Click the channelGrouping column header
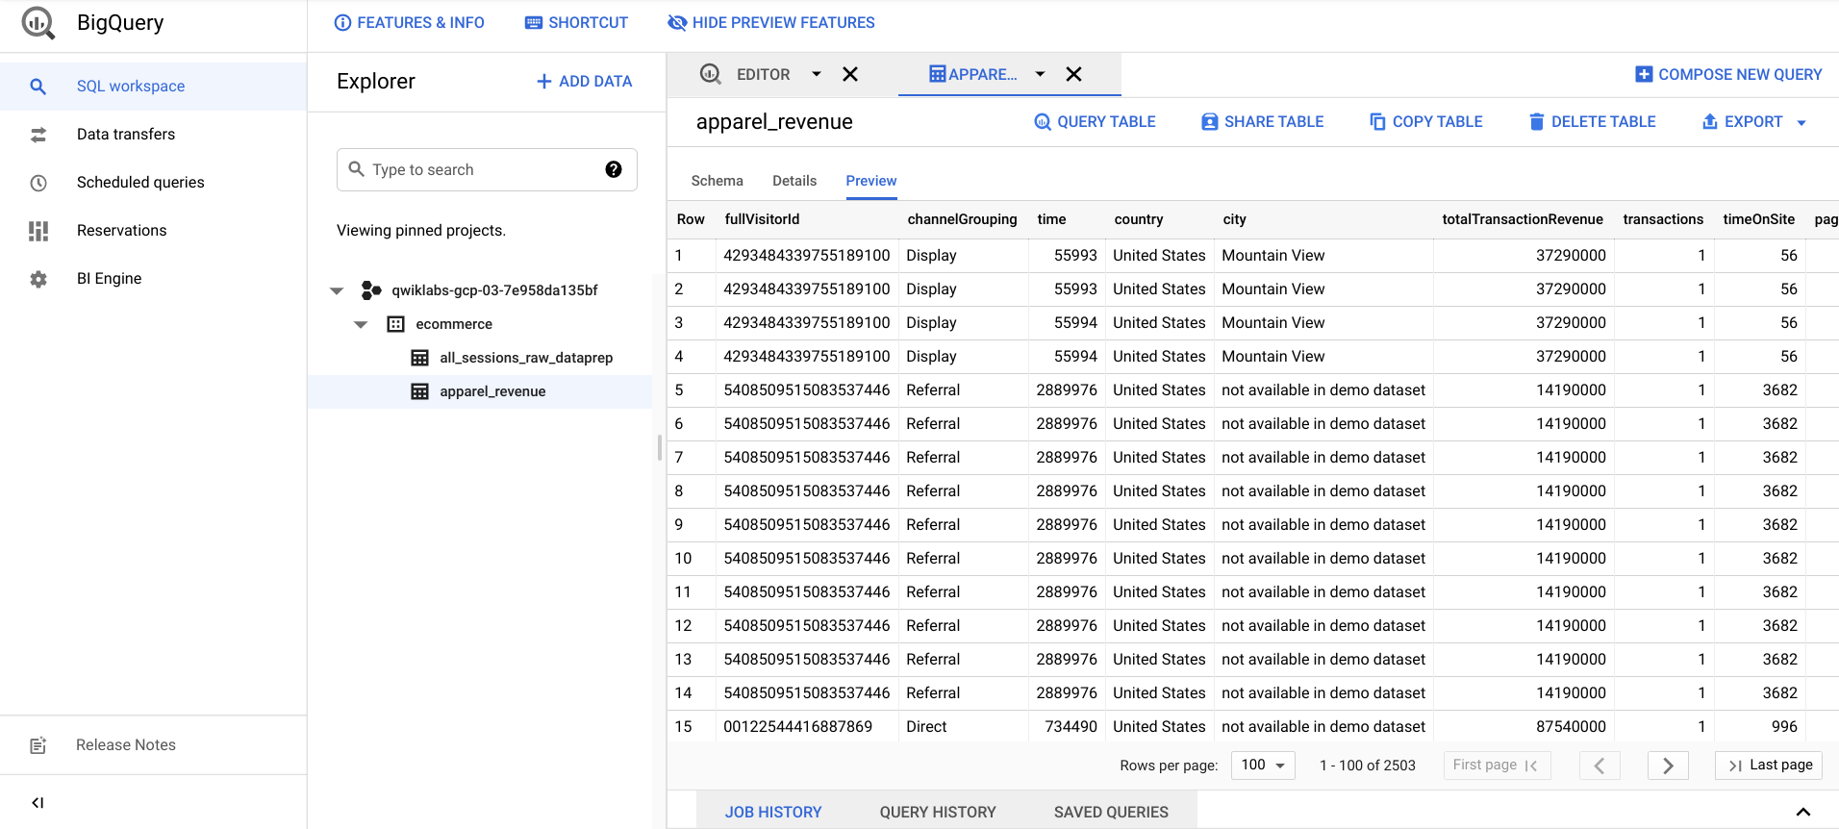 point(962,219)
